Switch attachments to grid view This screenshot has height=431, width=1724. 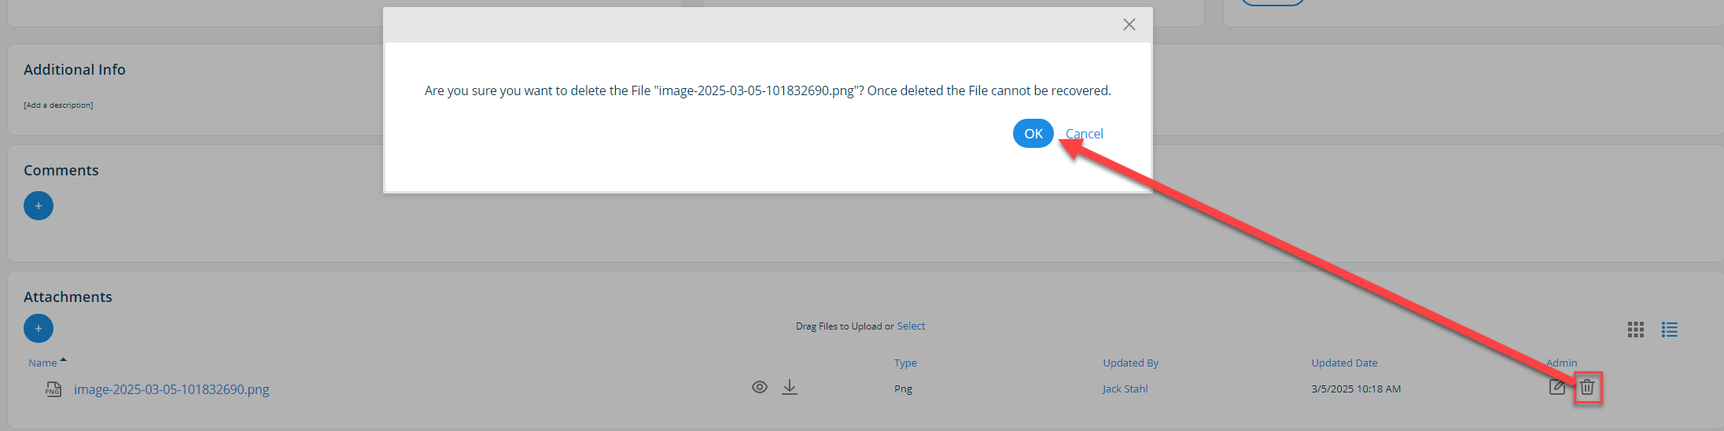1636,330
